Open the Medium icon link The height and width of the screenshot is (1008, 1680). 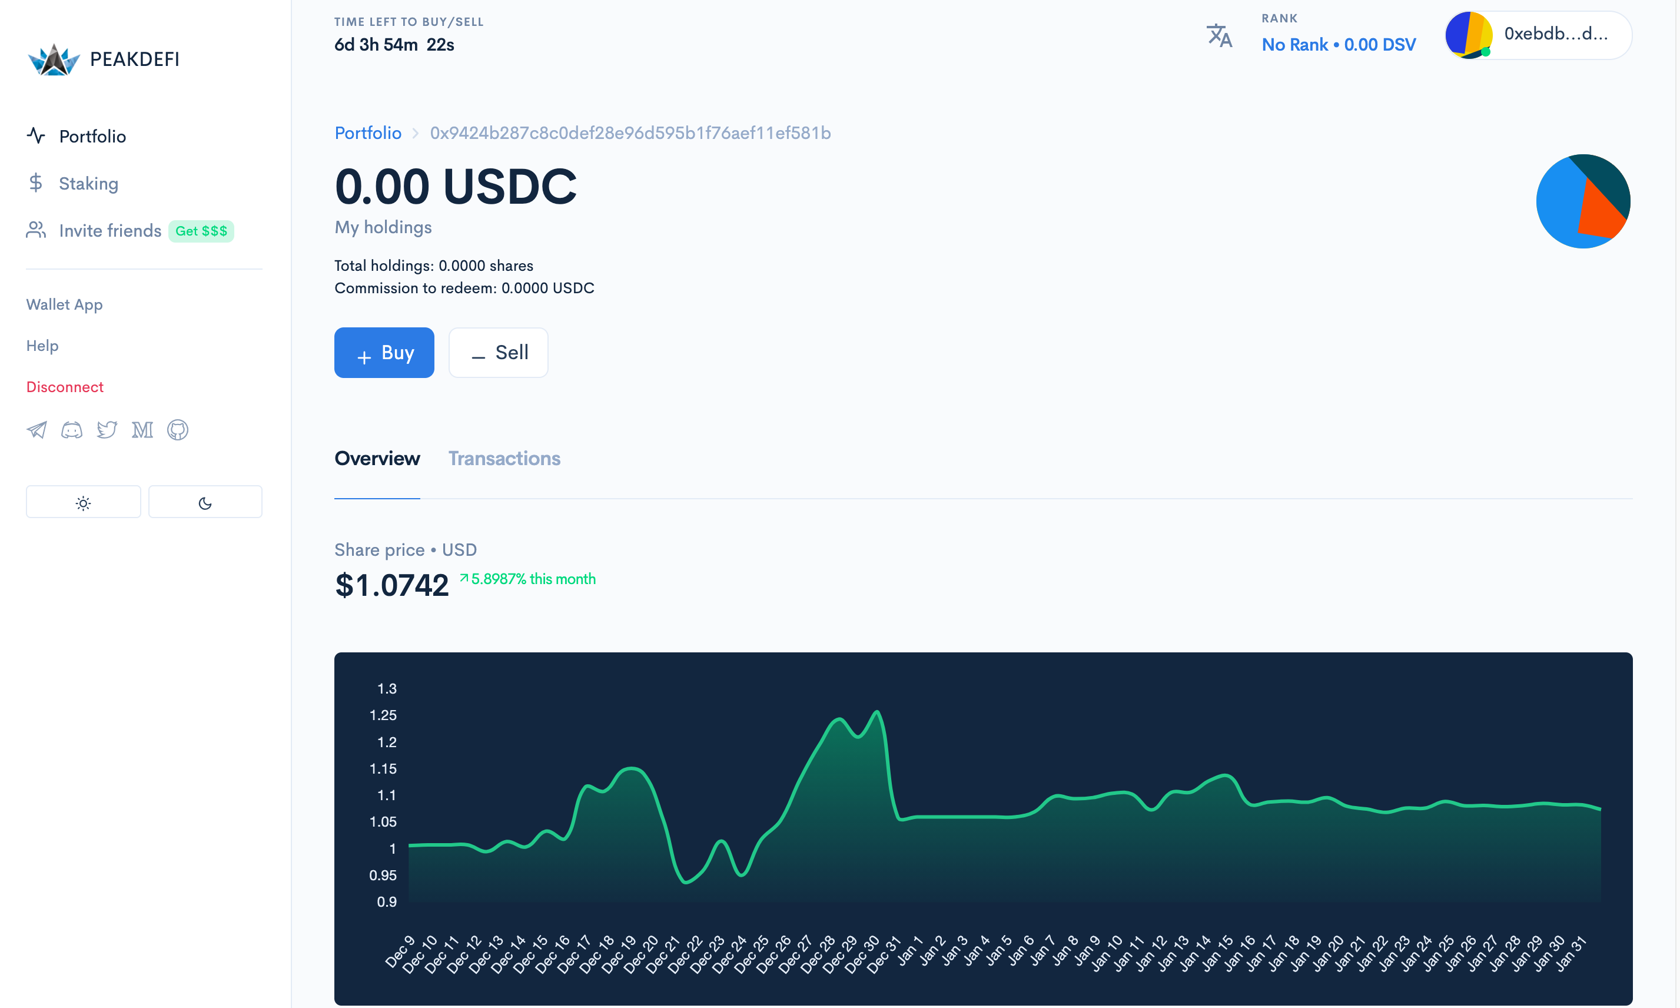142,430
